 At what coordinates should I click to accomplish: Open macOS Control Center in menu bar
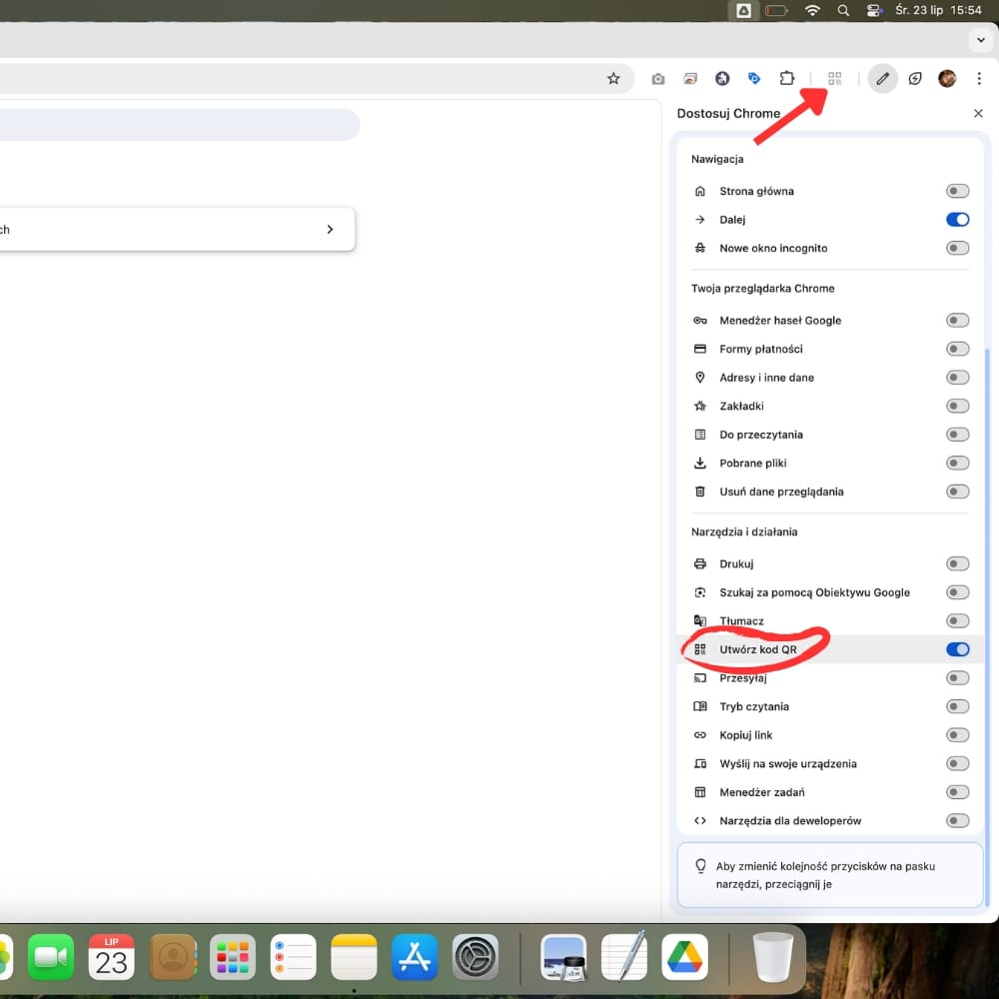[x=875, y=10]
